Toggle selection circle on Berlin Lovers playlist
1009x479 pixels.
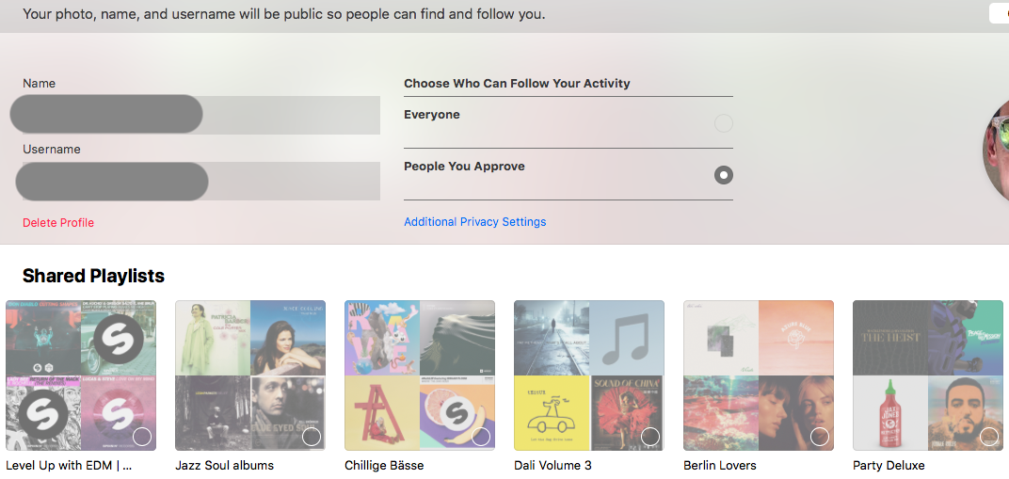coord(819,437)
